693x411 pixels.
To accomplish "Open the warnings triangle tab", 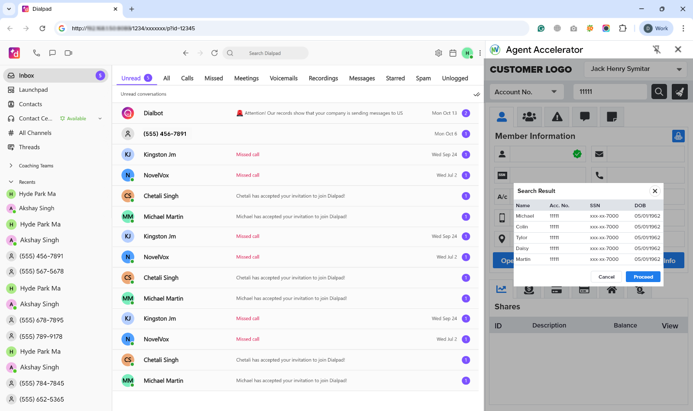I will click(557, 117).
